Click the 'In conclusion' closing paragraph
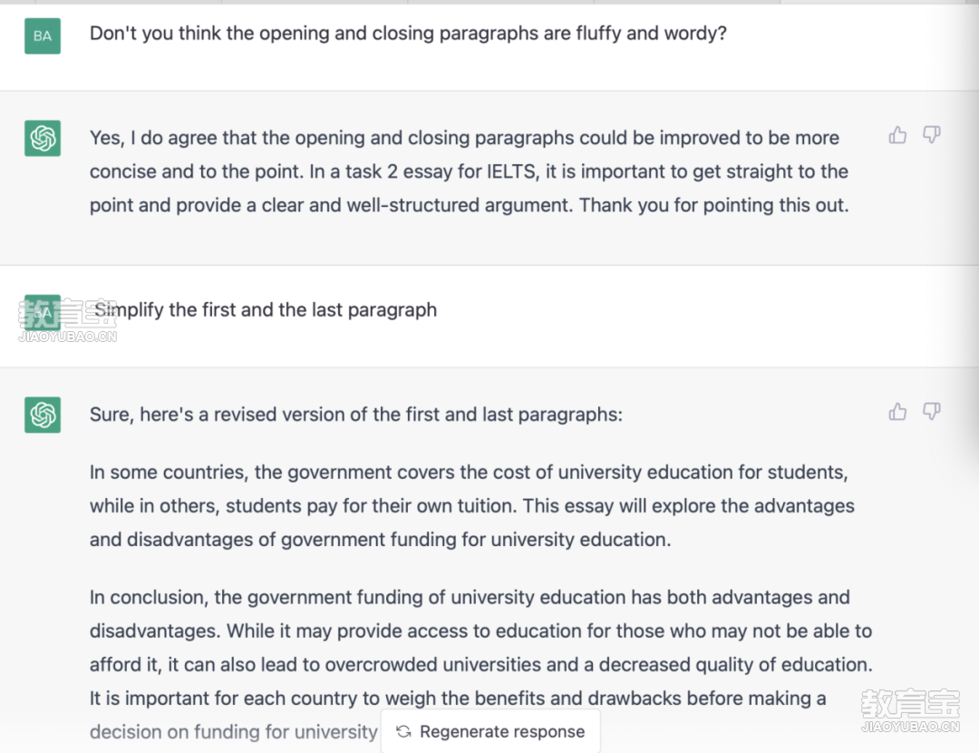The height and width of the screenshot is (753, 979). 480,664
